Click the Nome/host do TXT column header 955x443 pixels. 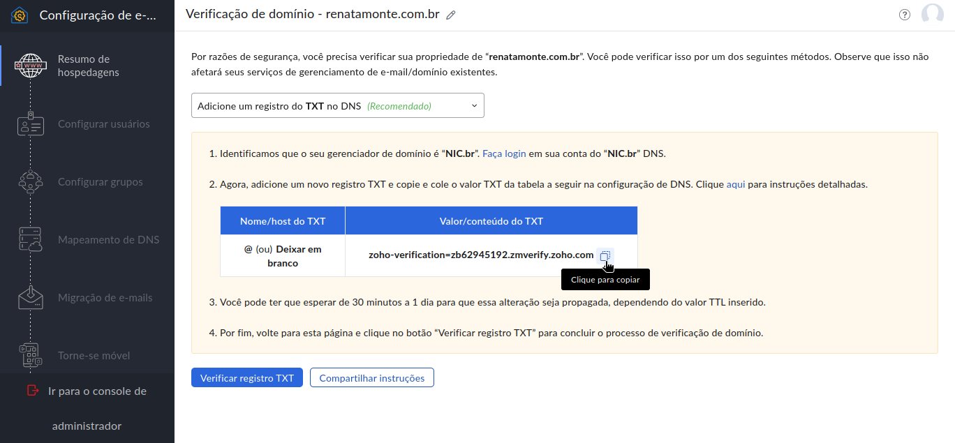(x=283, y=221)
